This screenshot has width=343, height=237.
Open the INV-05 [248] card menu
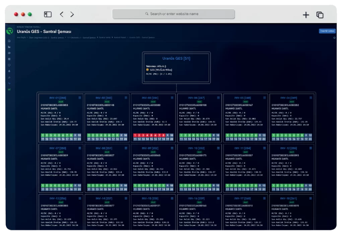265,98
